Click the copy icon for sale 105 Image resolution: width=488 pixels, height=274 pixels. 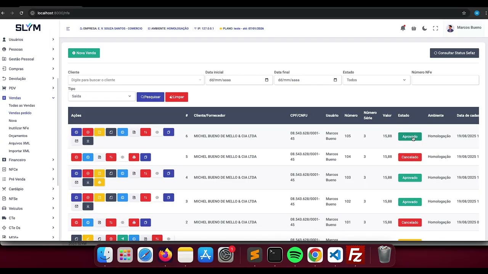[169, 132]
